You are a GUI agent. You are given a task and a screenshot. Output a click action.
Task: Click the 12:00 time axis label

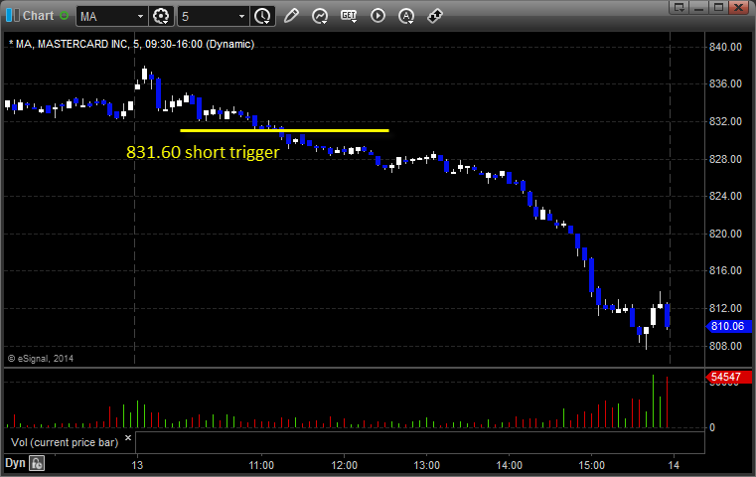[345, 465]
